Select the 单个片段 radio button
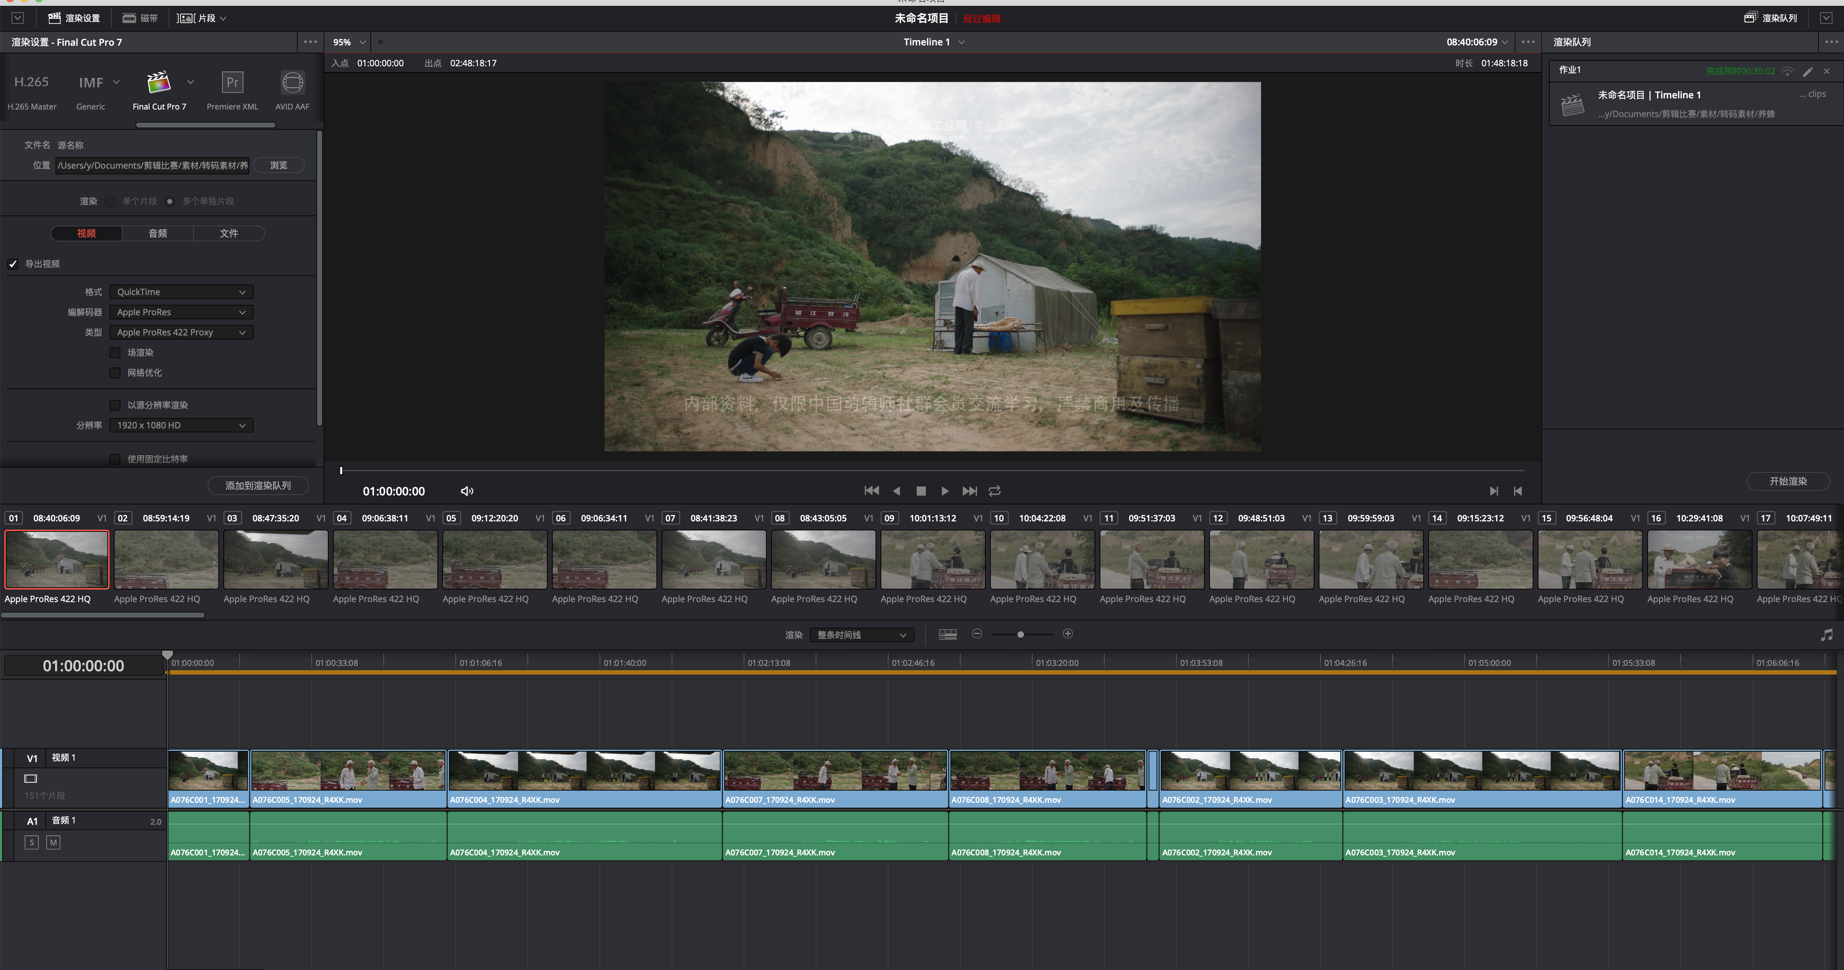Viewport: 1844px width, 970px height. [110, 201]
